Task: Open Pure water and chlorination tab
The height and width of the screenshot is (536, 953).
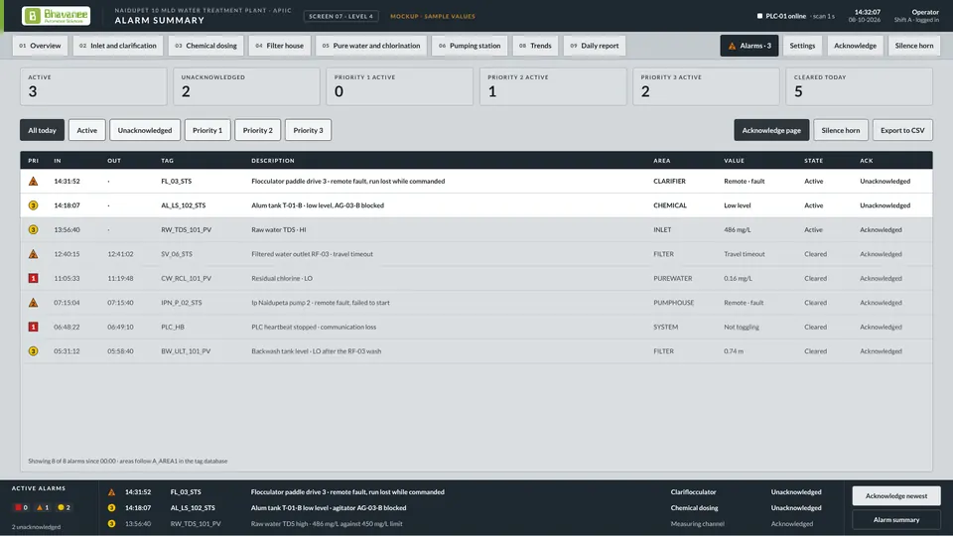Action: [371, 46]
